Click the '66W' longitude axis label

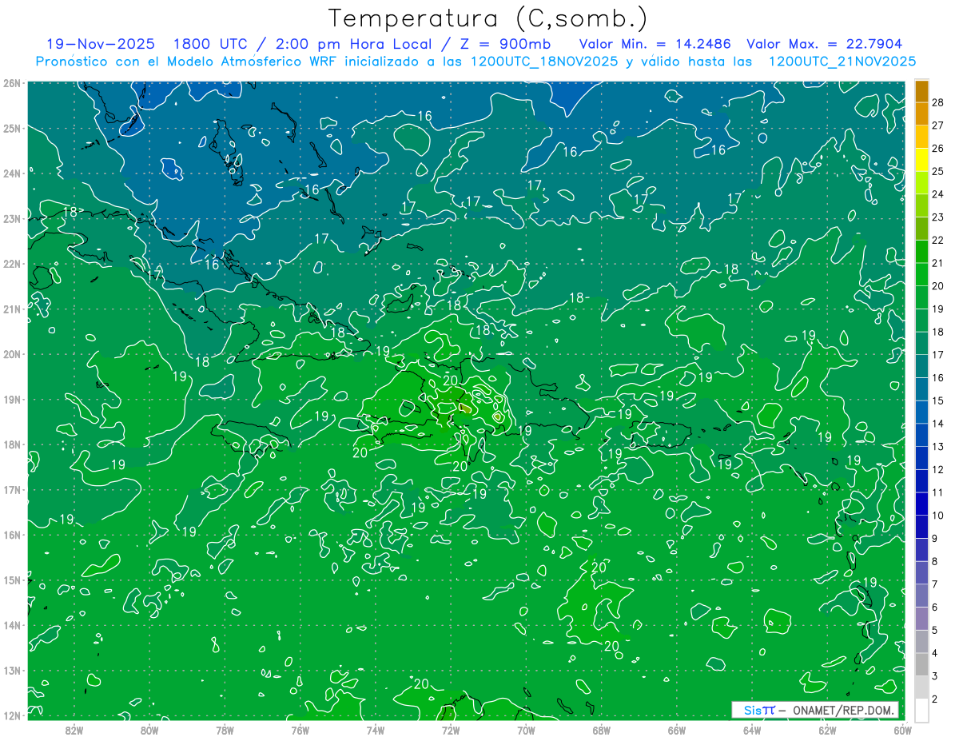click(x=676, y=729)
